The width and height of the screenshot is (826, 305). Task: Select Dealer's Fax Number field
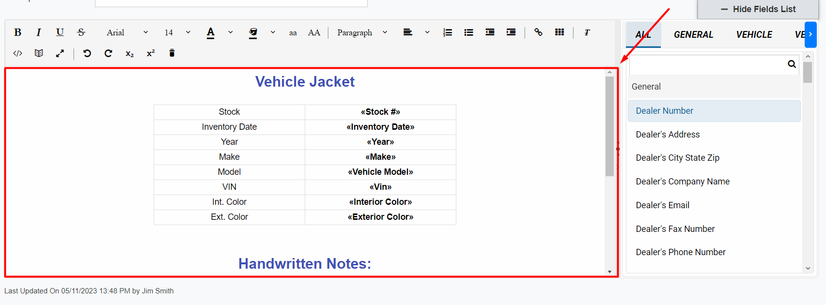(714, 229)
